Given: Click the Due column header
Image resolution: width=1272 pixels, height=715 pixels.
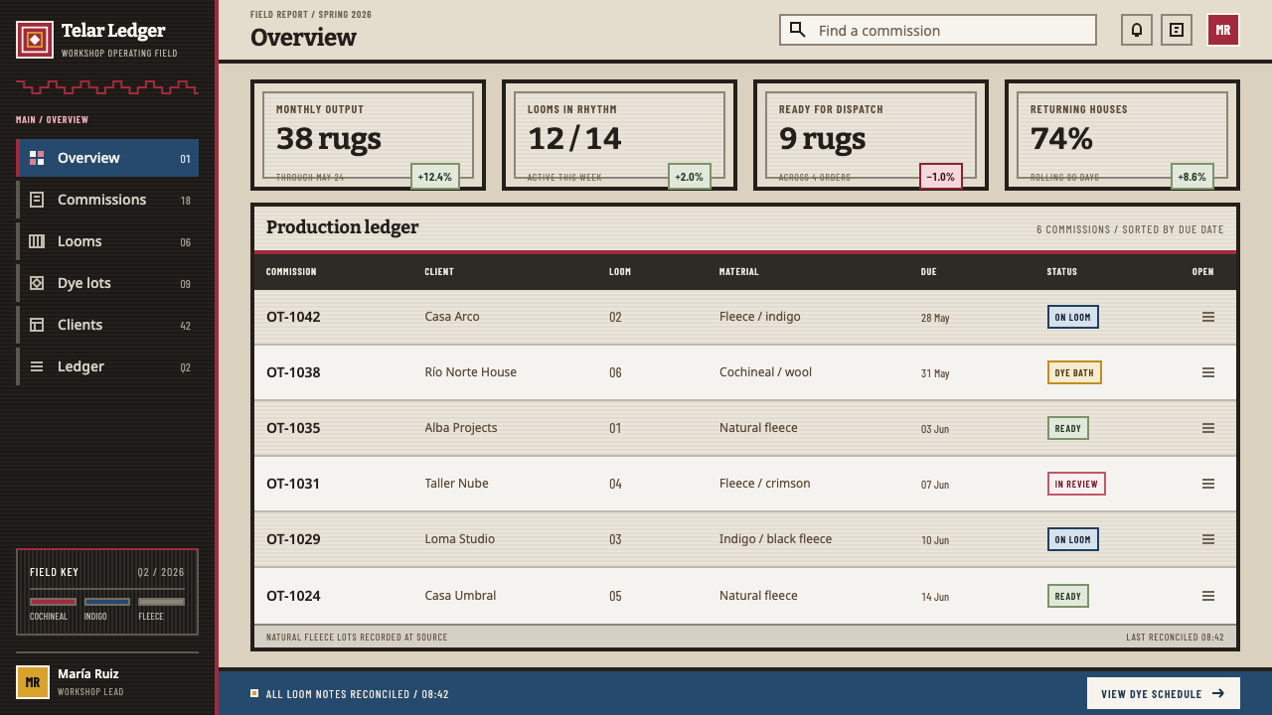Looking at the screenshot, I should 928,272.
